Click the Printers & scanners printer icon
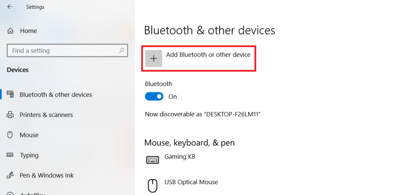 [10, 115]
